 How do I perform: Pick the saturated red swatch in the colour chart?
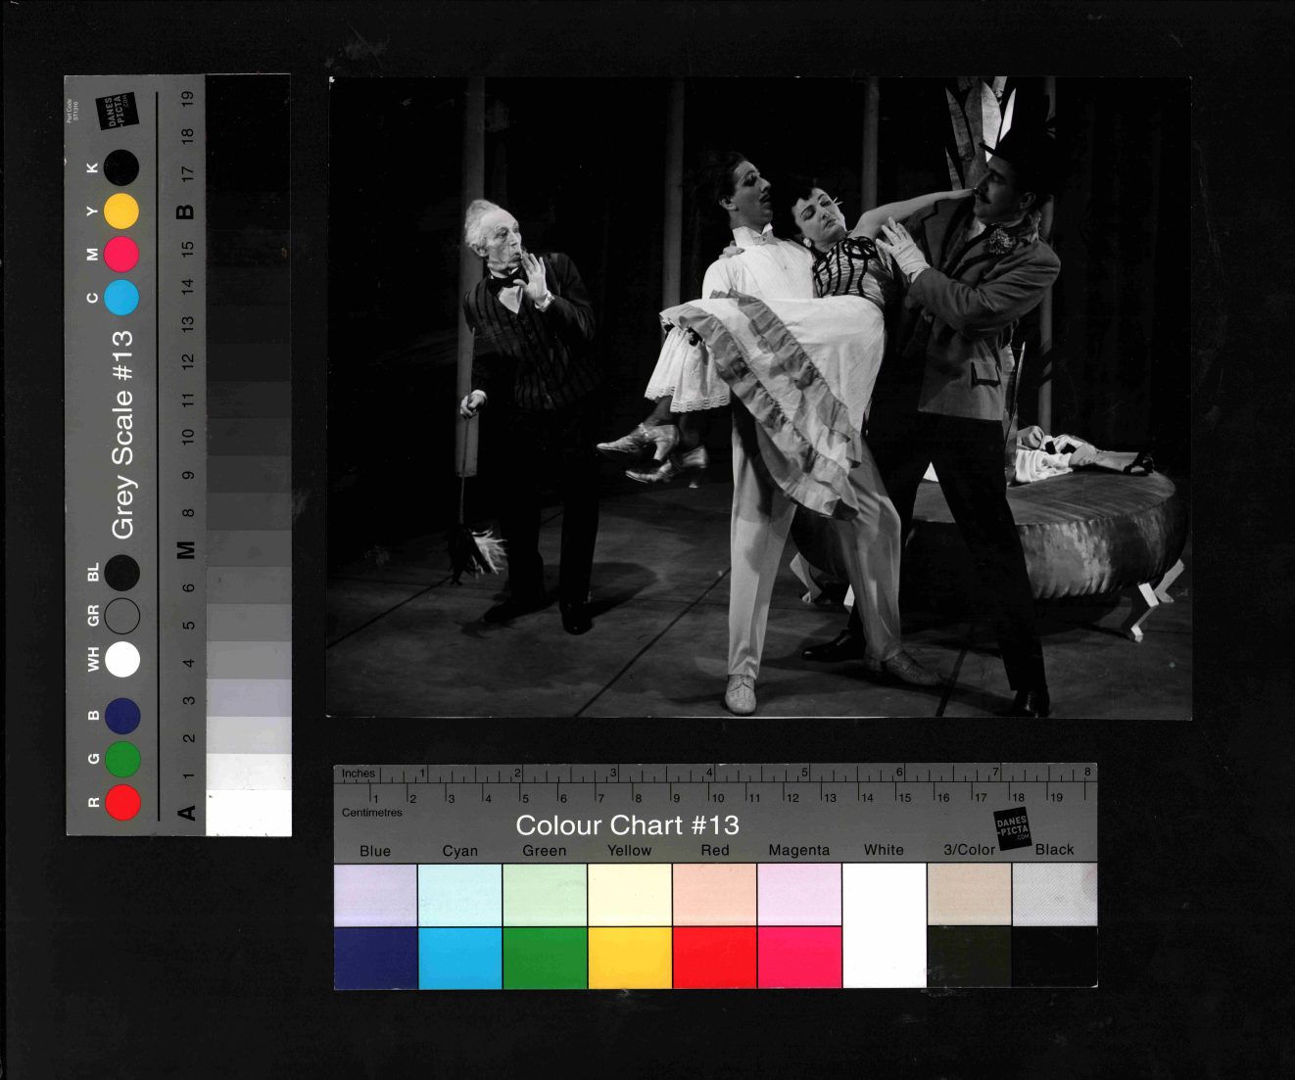[x=714, y=958]
